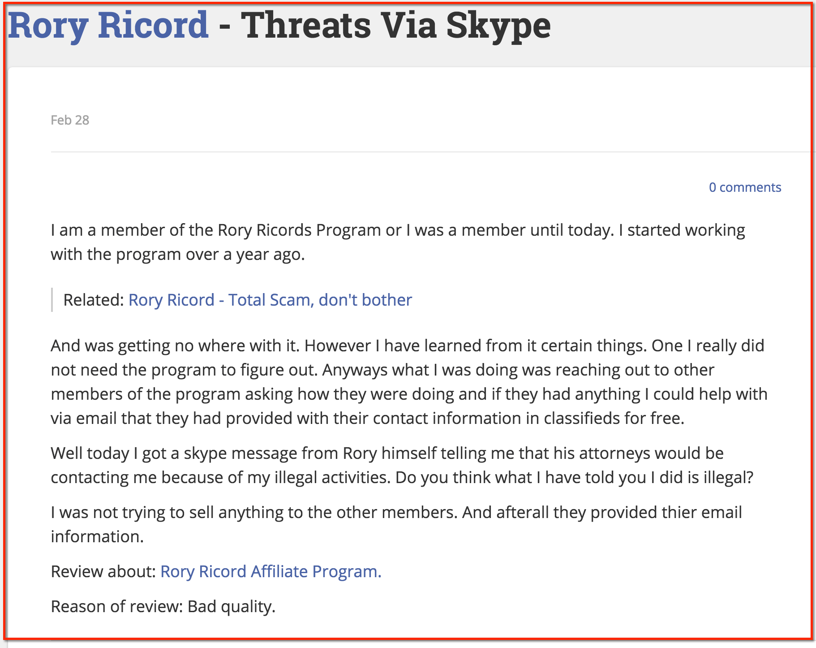Image resolution: width=816 pixels, height=648 pixels.
Task: Click the sentence starting 'Well today I got a skype'
Action: tap(402, 465)
